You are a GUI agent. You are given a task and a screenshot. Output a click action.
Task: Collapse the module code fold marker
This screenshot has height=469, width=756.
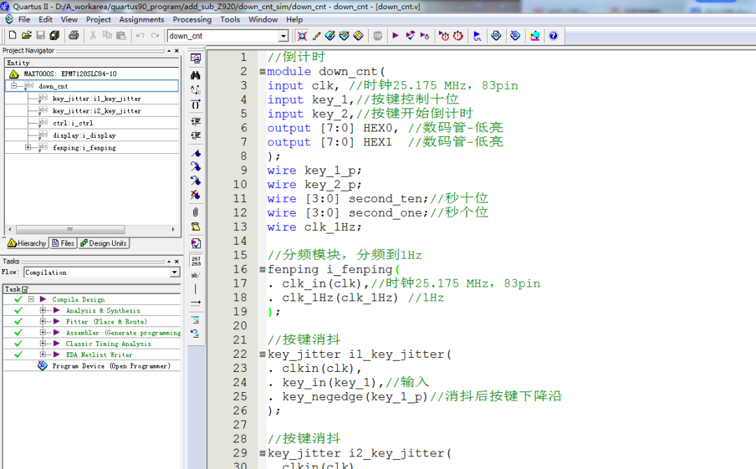pyautogui.click(x=262, y=72)
